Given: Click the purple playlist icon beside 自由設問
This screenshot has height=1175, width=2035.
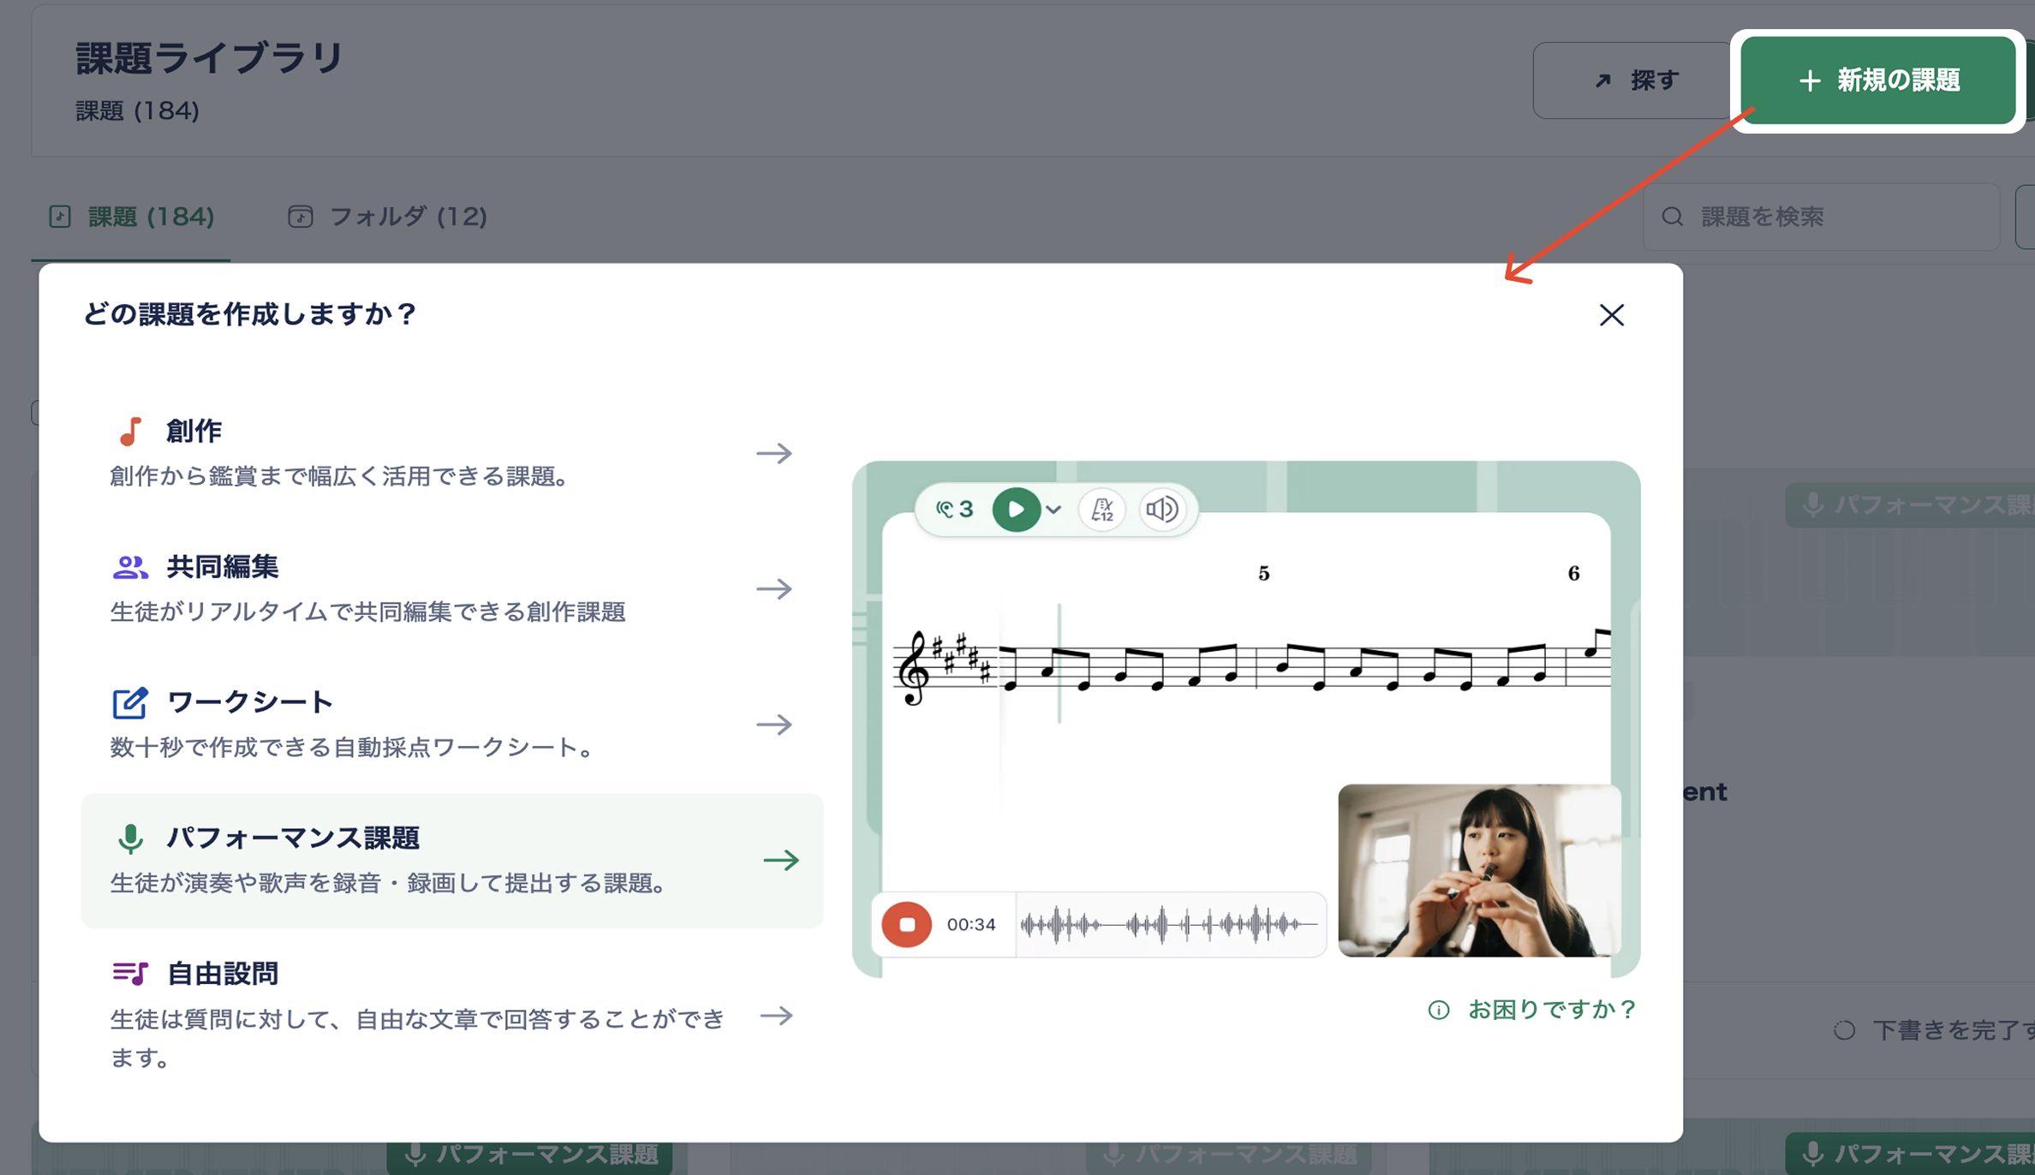Looking at the screenshot, I should pyautogui.click(x=130, y=974).
